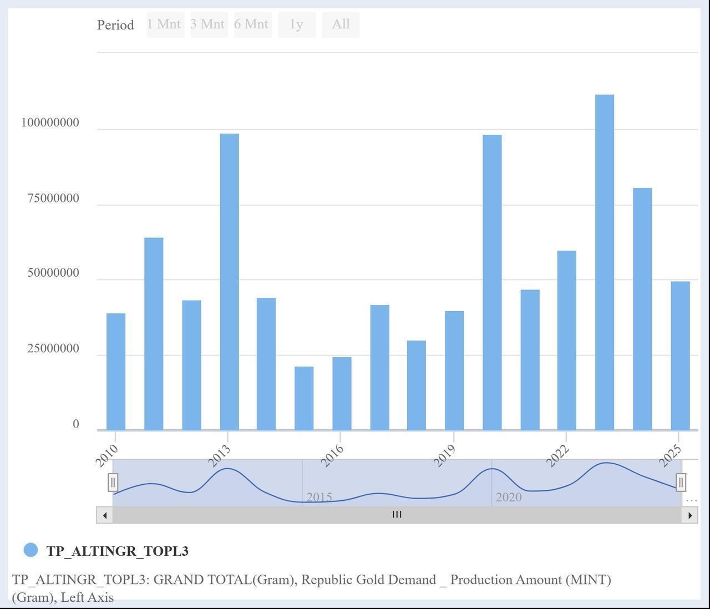
Task: Select the "1 Mnt" period option
Action: [164, 24]
